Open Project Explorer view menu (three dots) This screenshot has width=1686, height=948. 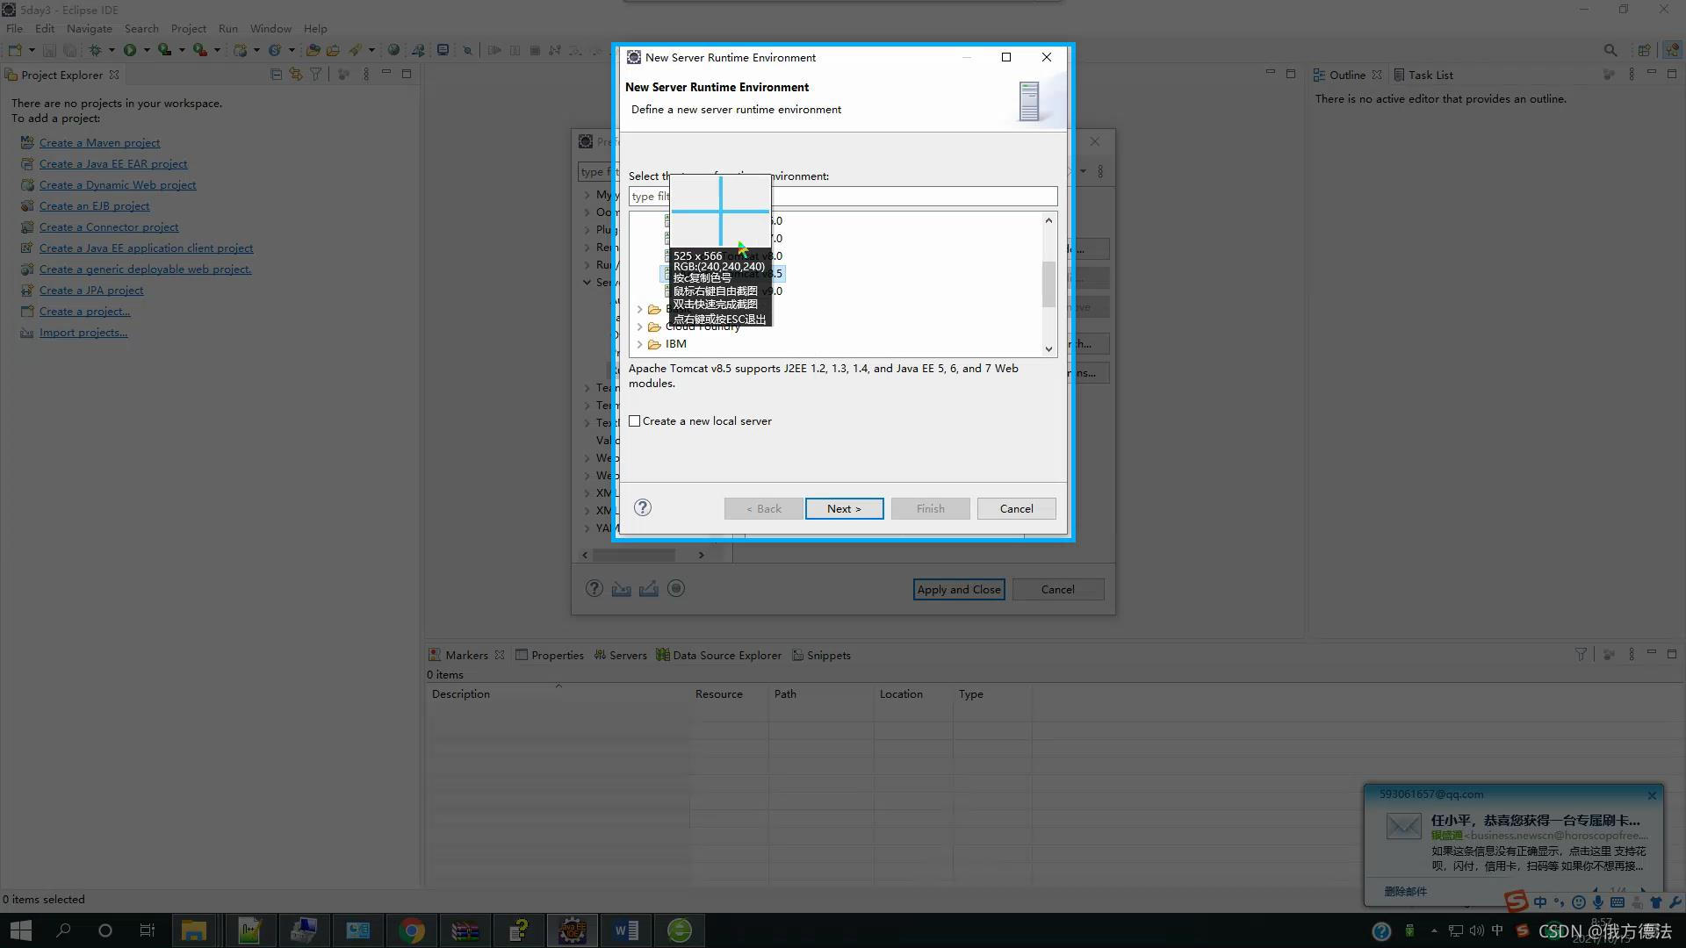point(366,75)
